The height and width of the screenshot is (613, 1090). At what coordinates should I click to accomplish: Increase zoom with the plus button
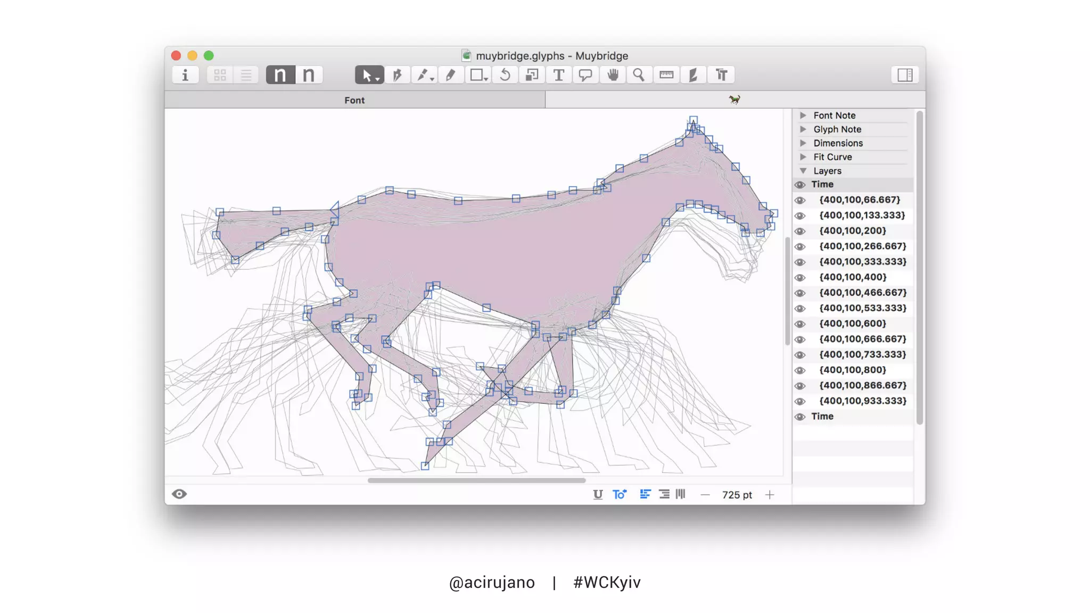[770, 495]
